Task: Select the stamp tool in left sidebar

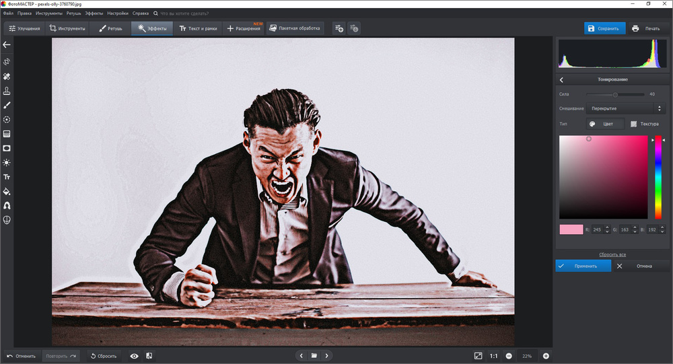Action: click(7, 91)
